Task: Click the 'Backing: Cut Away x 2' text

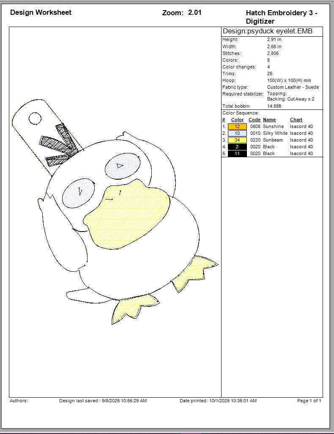Action: coord(290,99)
